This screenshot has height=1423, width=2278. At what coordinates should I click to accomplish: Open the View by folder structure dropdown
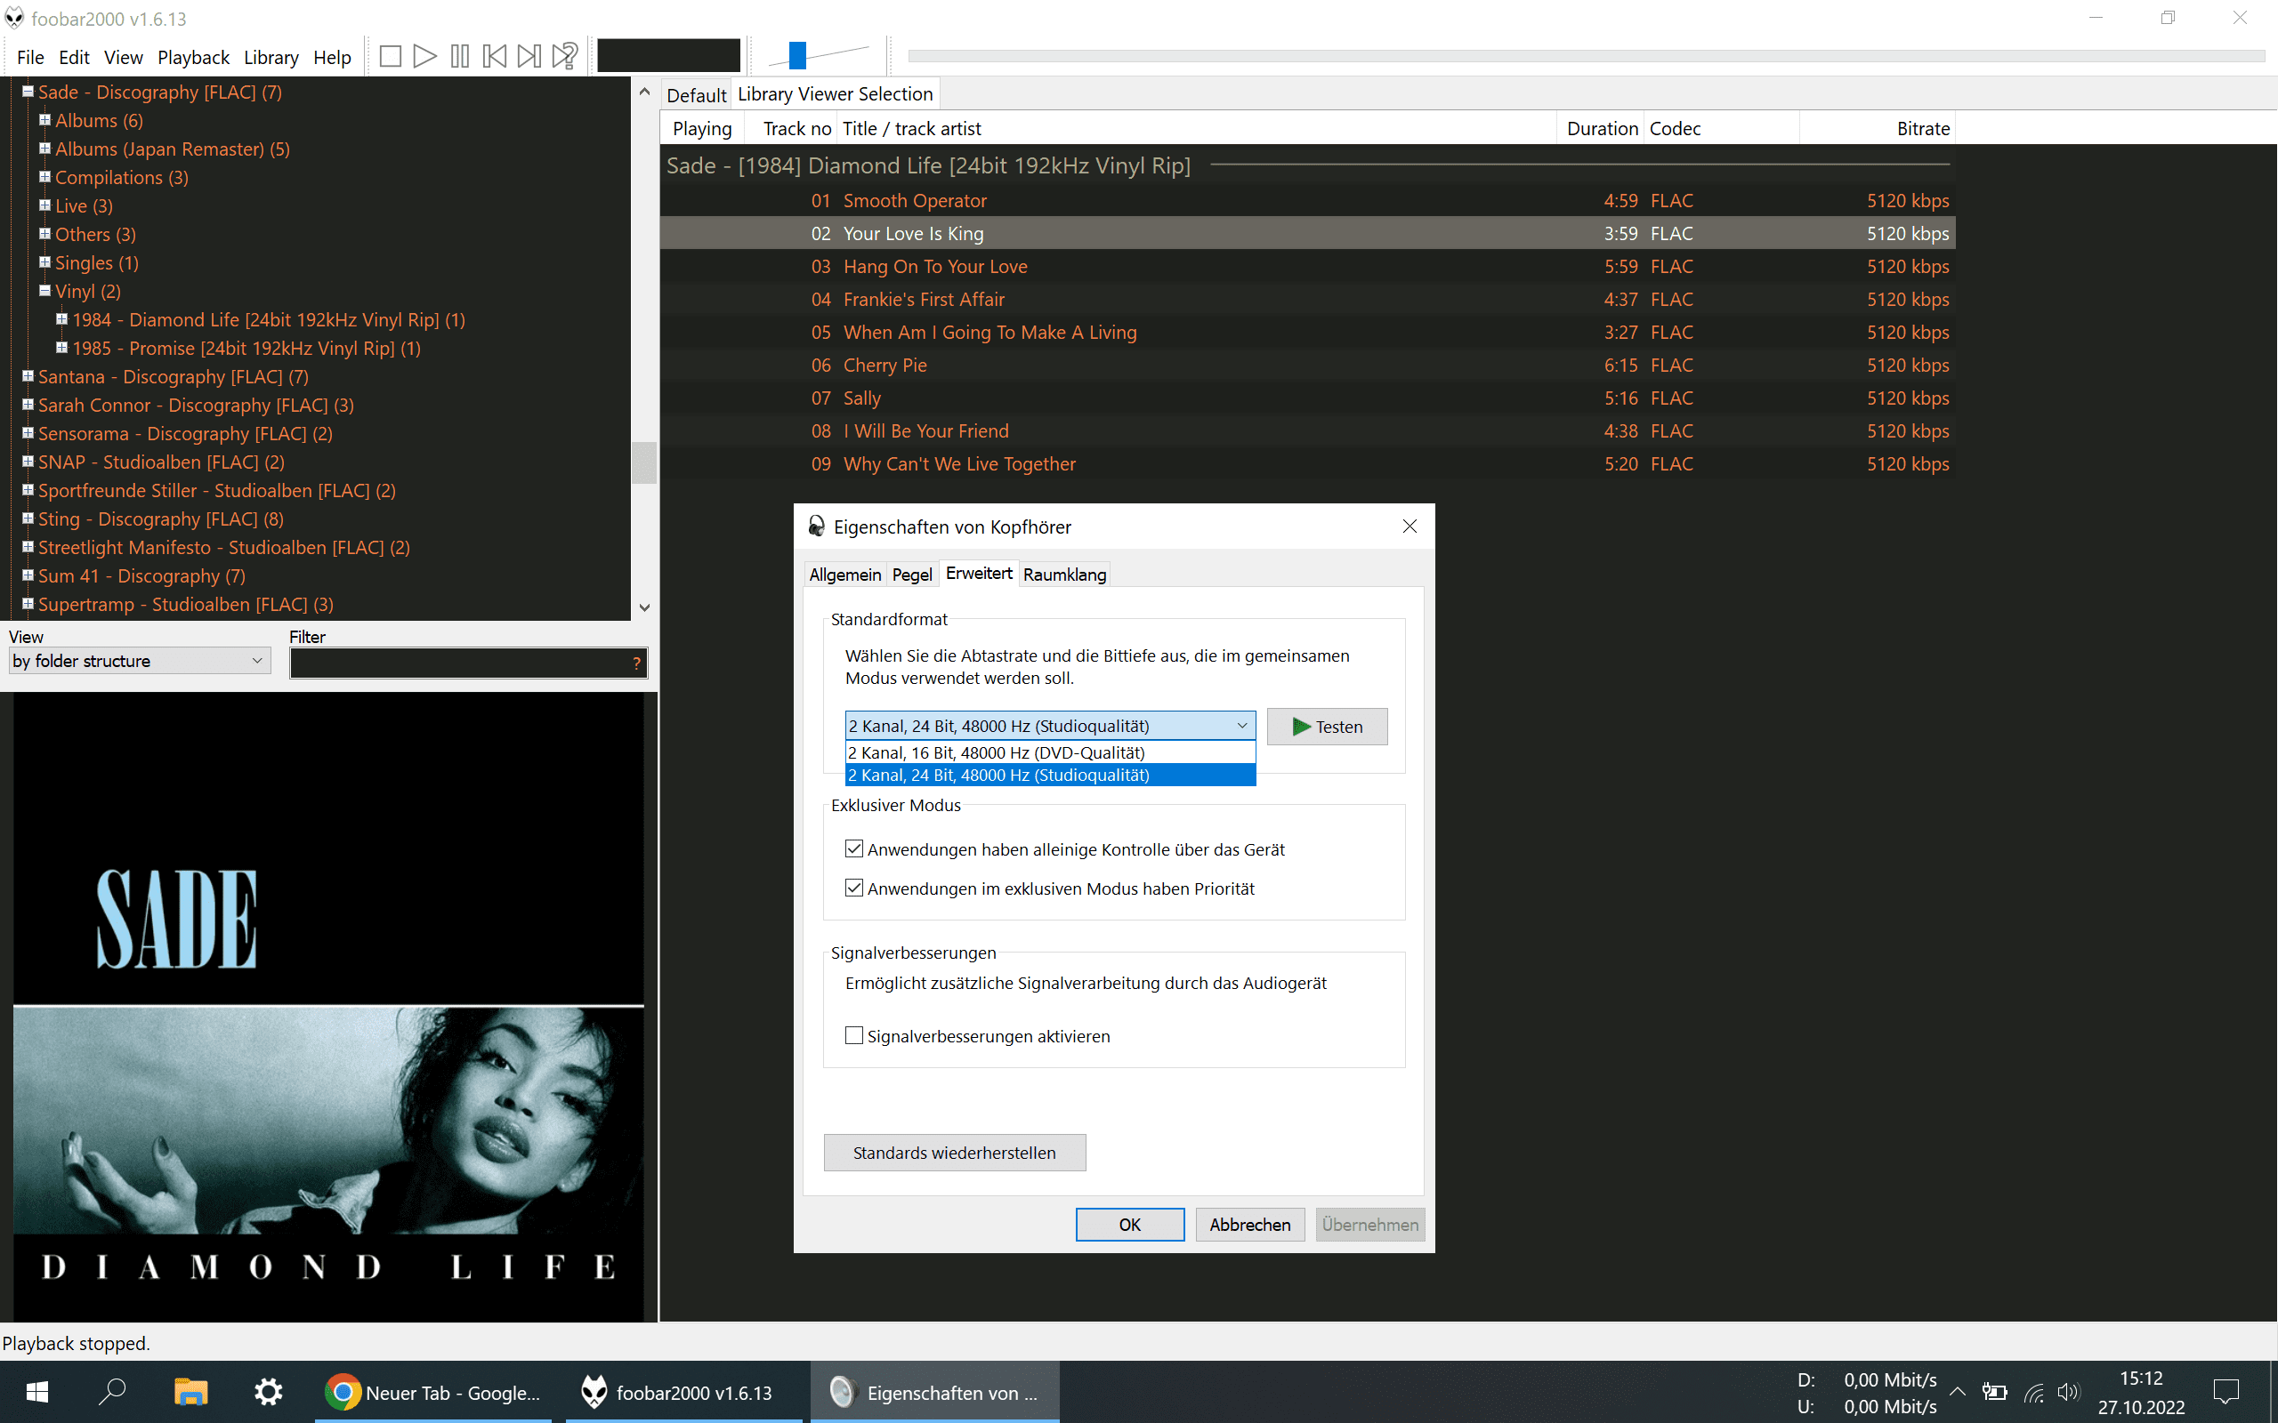click(x=140, y=661)
